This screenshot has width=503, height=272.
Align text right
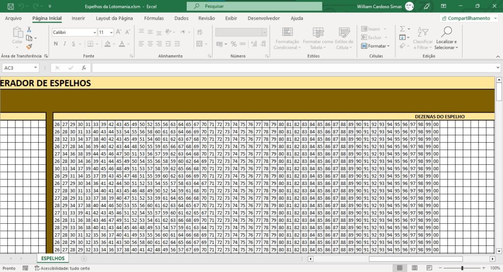click(x=159, y=44)
